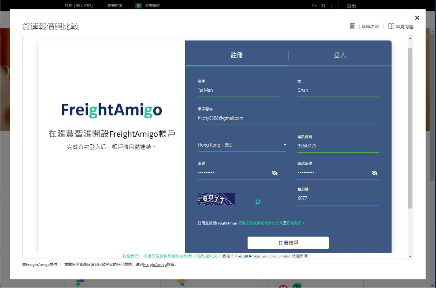436x288 pixels.
Task: Click the text 在滙豐智滙開設FreightAmigo帳戶
Action: [112, 134]
